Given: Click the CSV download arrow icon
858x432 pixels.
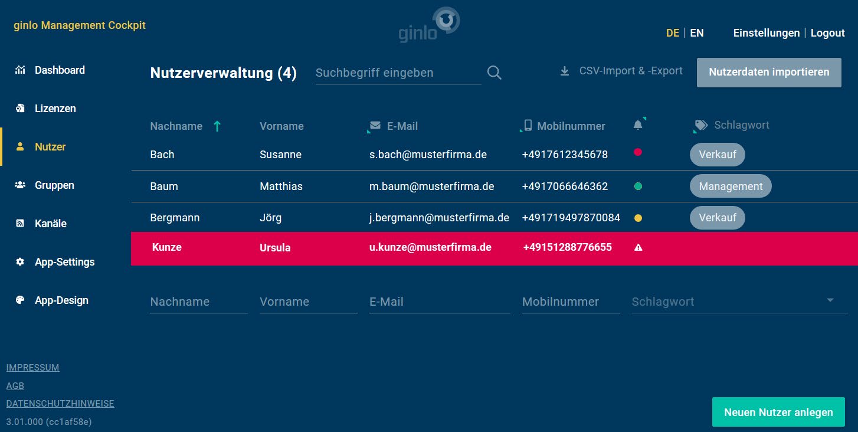Looking at the screenshot, I should pos(565,71).
